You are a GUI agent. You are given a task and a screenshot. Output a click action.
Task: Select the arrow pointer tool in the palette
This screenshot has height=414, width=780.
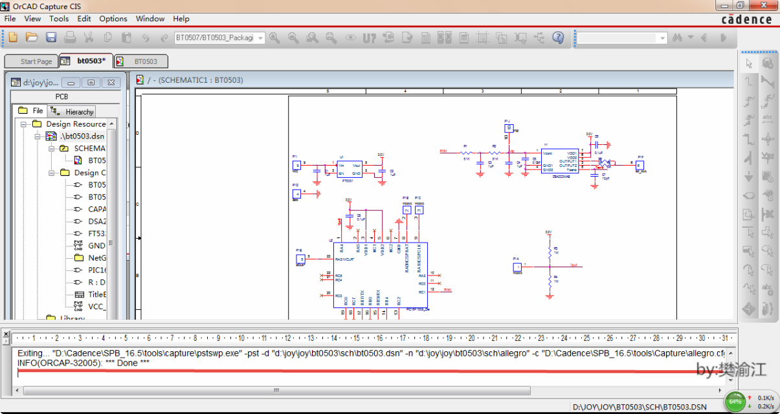click(x=749, y=63)
